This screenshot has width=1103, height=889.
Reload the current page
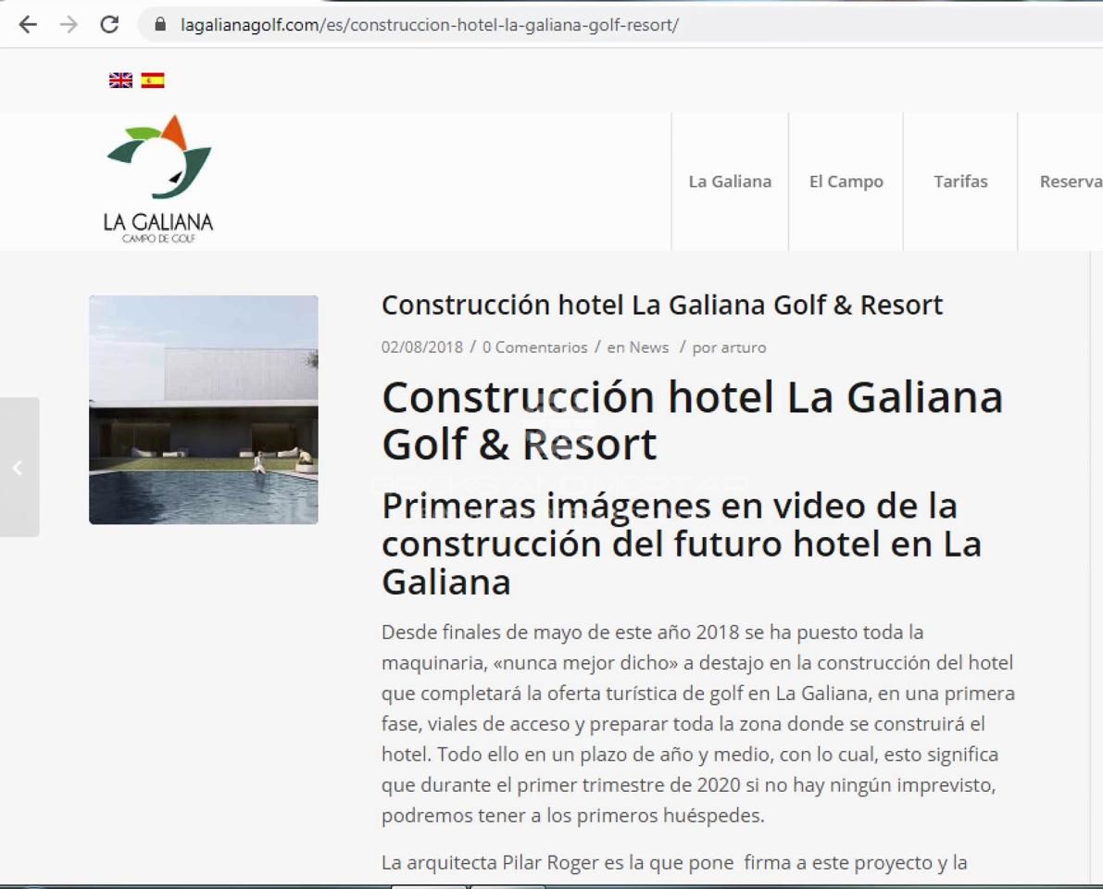(109, 25)
